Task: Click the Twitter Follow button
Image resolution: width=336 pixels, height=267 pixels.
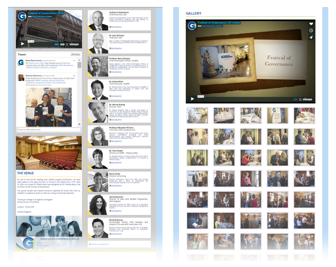Action: [x=76, y=54]
